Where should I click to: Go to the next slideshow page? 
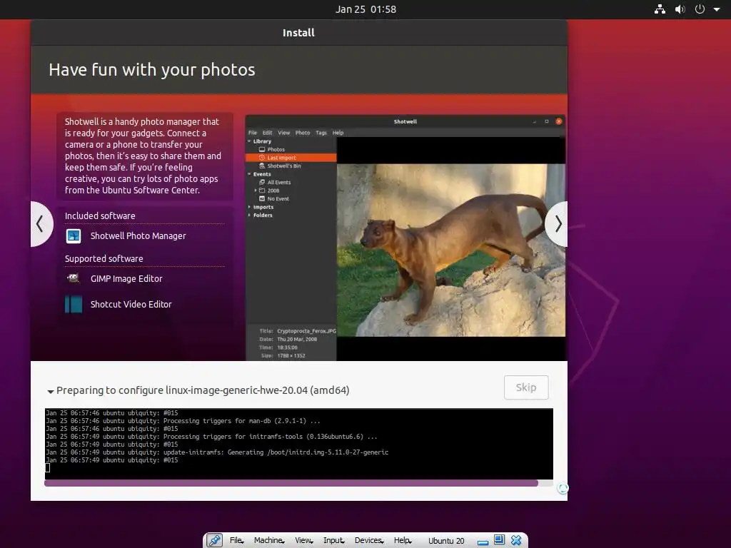point(557,224)
